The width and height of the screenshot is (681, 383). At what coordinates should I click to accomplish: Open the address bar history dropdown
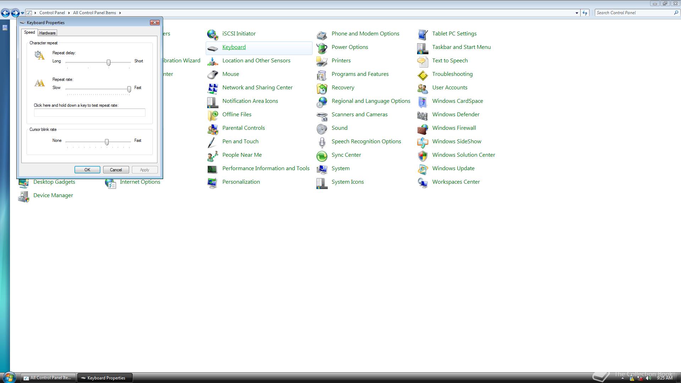coord(577,13)
